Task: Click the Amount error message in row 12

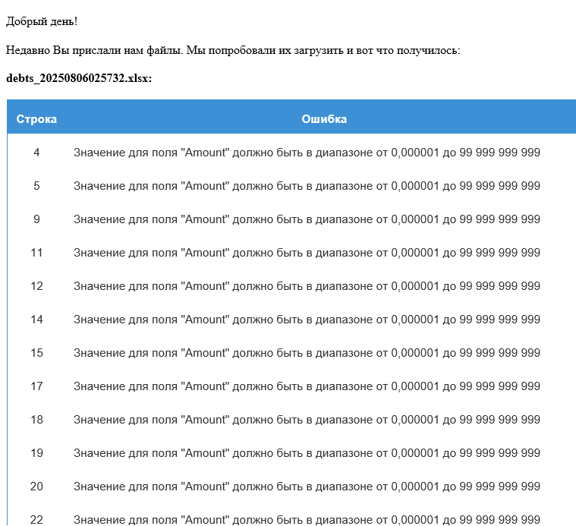Action: click(x=307, y=286)
